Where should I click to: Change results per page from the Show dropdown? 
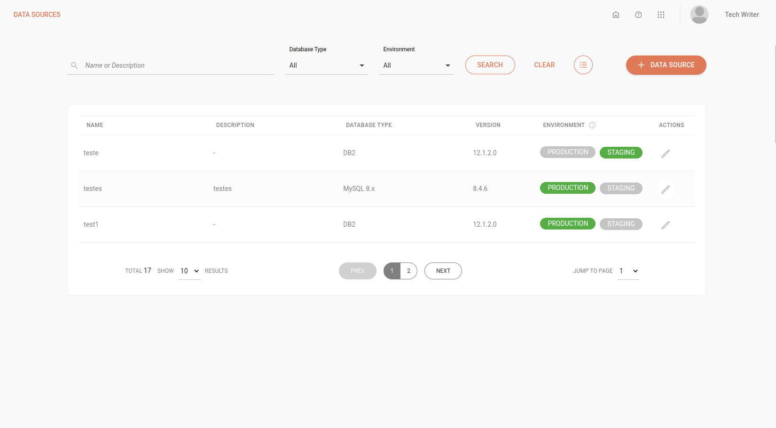coord(188,271)
